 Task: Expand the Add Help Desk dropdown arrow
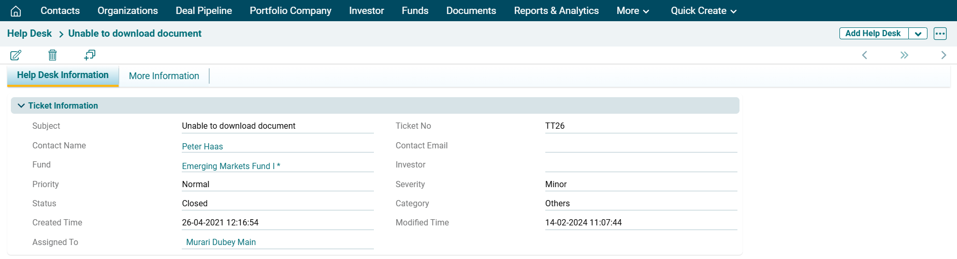(x=918, y=34)
